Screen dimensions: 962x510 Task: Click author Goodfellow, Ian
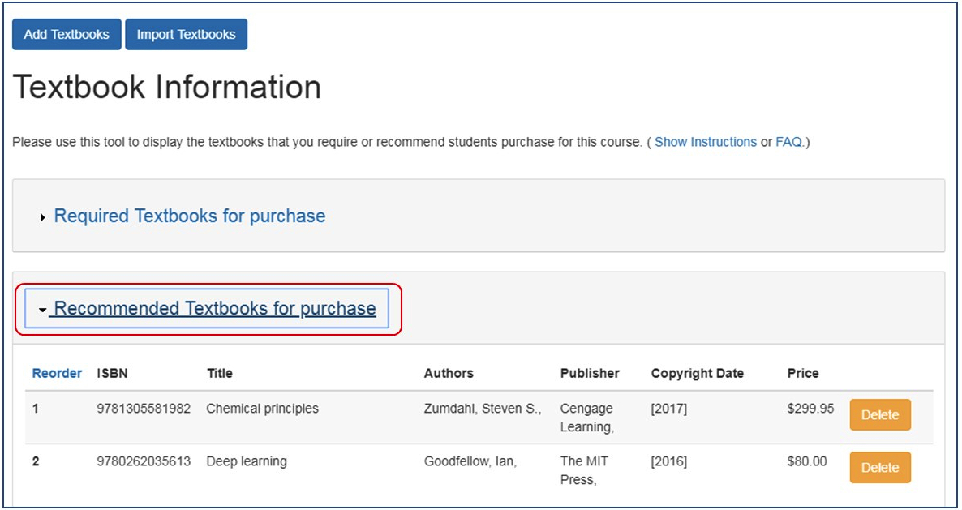(x=470, y=461)
